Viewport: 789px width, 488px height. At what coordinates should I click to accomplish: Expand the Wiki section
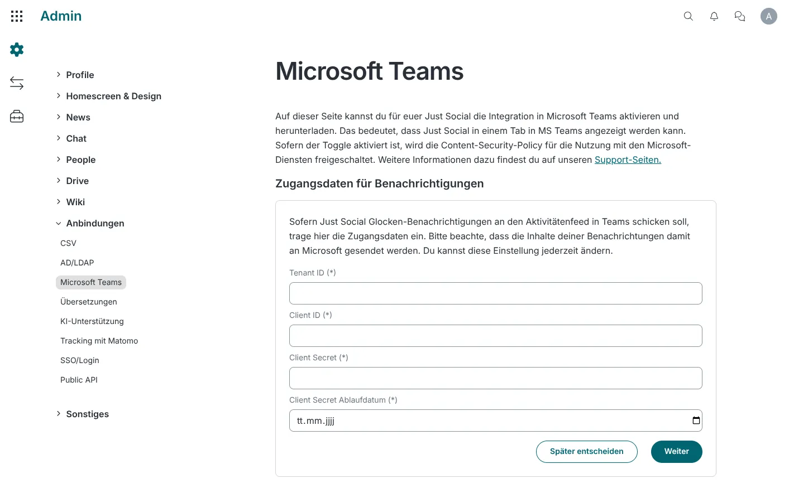pyautogui.click(x=70, y=202)
